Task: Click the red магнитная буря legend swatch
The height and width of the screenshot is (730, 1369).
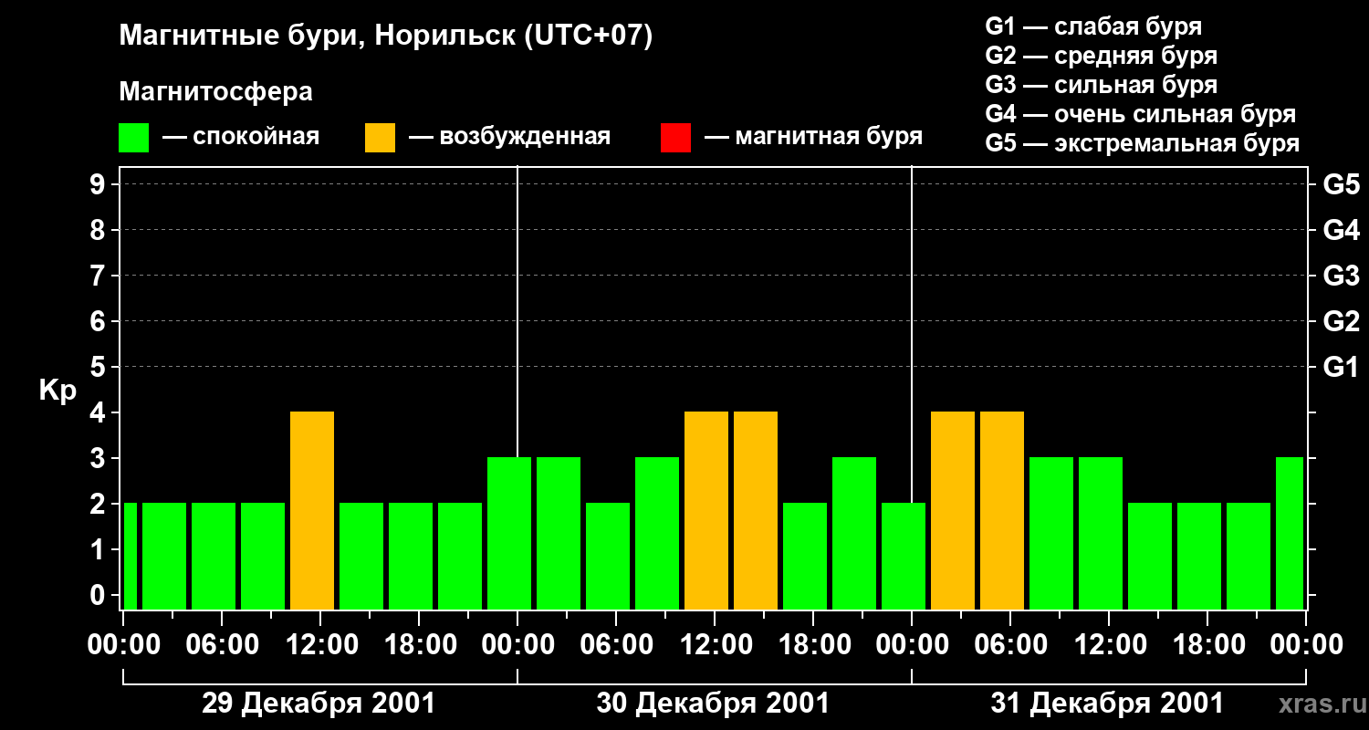Action: pyautogui.click(x=675, y=138)
